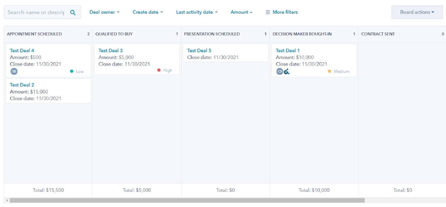The height and width of the screenshot is (207, 446).
Task: Select the APPOINTMENT SCHEDULED column header
Action: 34,34
